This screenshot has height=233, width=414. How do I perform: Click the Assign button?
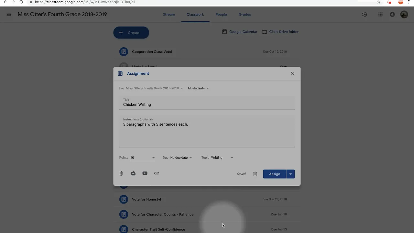pyautogui.click(x=275, y=174)
